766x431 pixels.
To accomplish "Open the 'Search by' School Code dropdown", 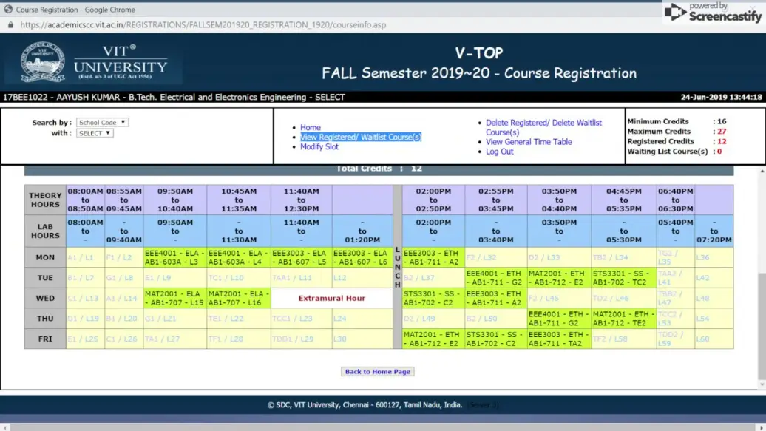I will click(102, 122).
